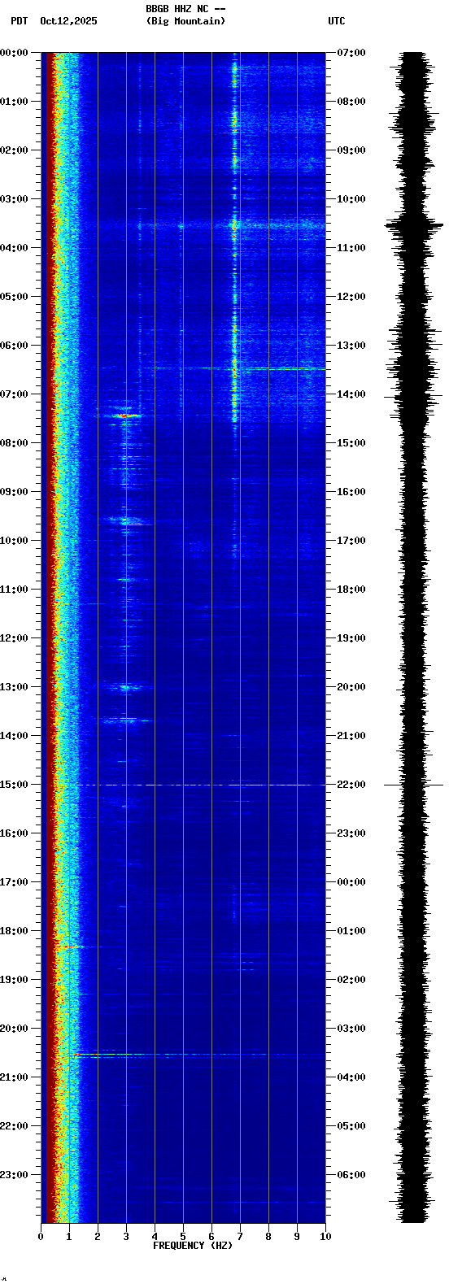Image resolution: width=449 pixels, height=1288 pixels.
Task: Click the 'UTC' timezone label
Action: (x=337, y=21)
